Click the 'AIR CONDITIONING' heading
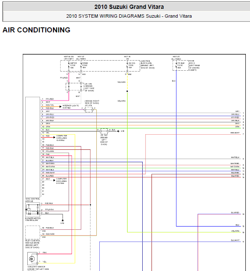Screen dimensions: 250x271 tap(37, 30)
